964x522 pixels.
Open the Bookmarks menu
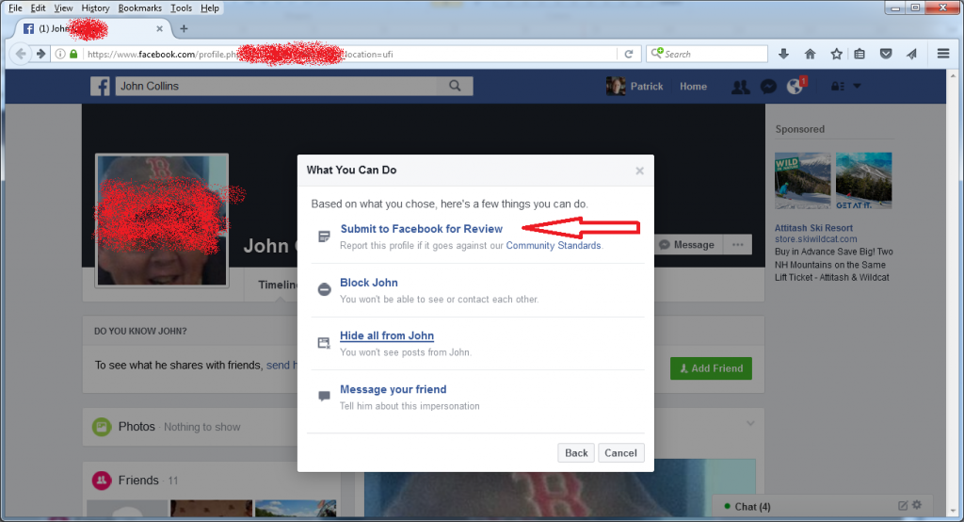(140, 8)
